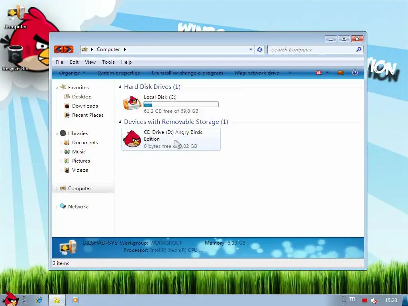
Task: Open the Organize dropdown menu
Action: (72, 73)
